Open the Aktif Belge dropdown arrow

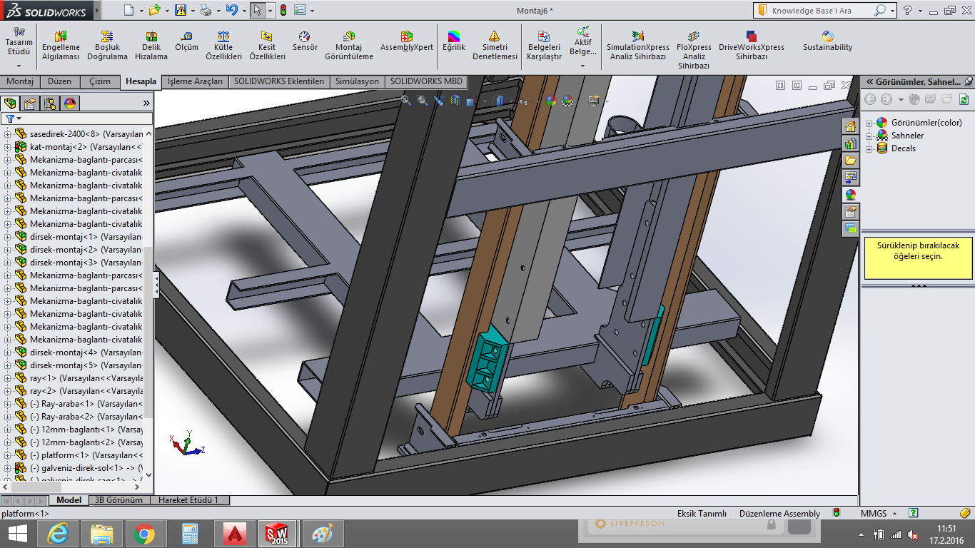[x=583, y=66]
